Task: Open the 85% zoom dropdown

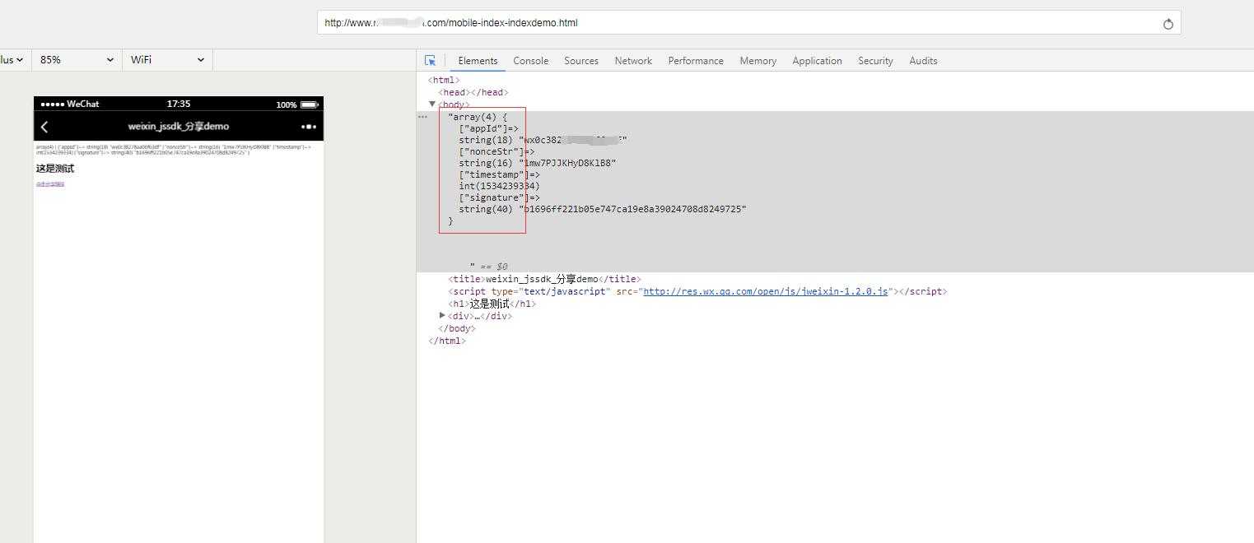Action: pos(77,60)
